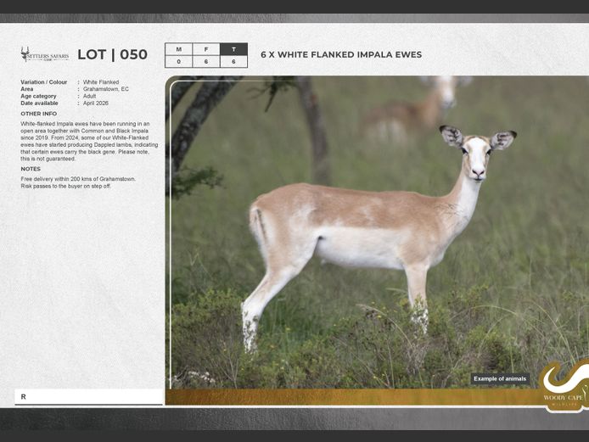This screenshot has height=442, width=589.
Task: Click the impala ewe photo
Action: 377,232
